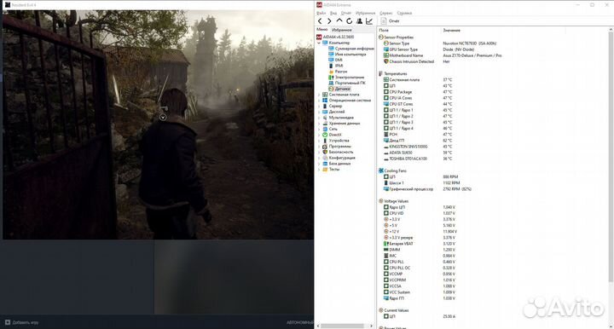Select the DMI tree entry

pyautogui.click(x=339, y=60)
